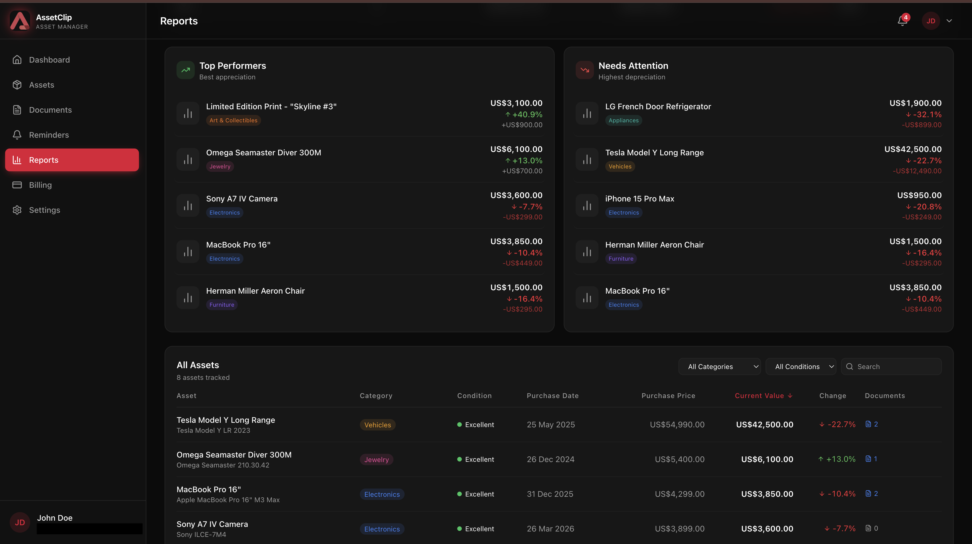
Task: Click the Jewelry tag in Top Performers
Action: pos(220,166)
